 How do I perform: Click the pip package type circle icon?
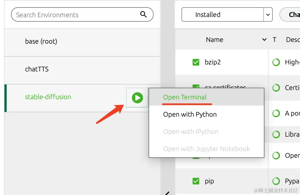pyautogui.click(x=276, y=181)
